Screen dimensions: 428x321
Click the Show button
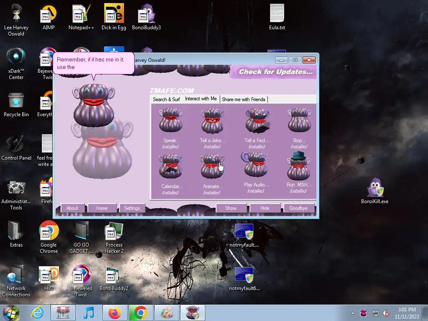tap(231, 208)
